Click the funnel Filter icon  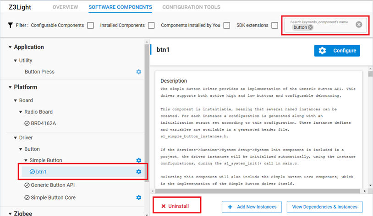coord(10,25)
